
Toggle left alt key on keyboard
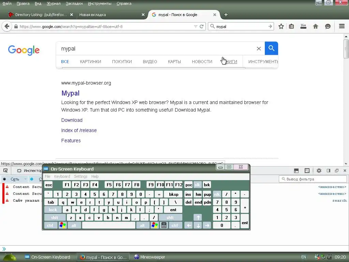pos(74,225)
